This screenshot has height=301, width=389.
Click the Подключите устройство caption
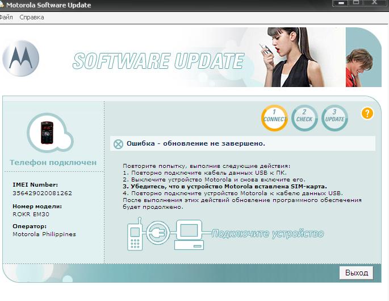pos(267,234)
